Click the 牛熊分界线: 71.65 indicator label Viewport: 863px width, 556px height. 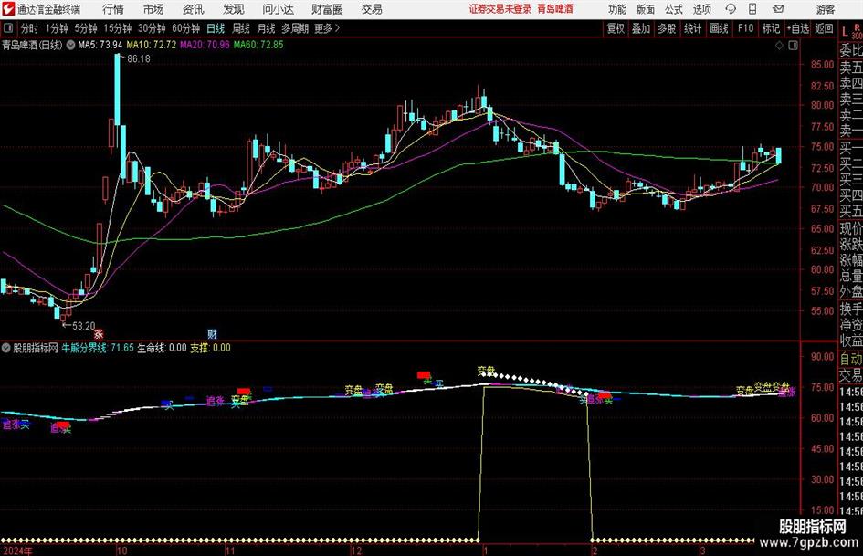click(98, 348)
